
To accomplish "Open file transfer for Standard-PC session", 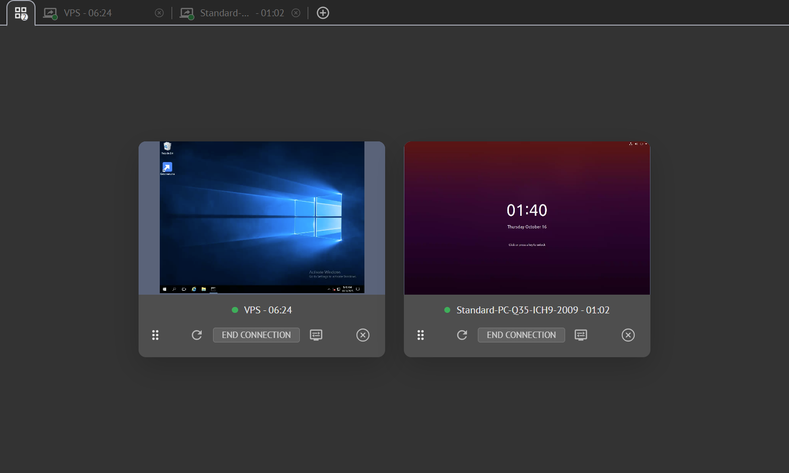I will (581, 335).
